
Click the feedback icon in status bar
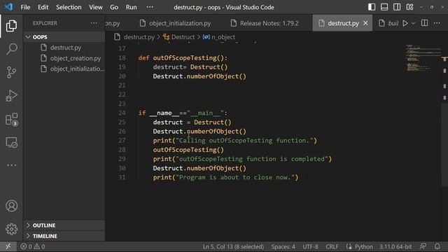[423, 246]
